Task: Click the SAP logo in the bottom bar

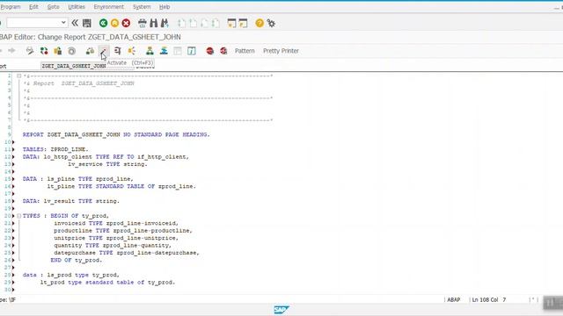Action: click(281, 310)
